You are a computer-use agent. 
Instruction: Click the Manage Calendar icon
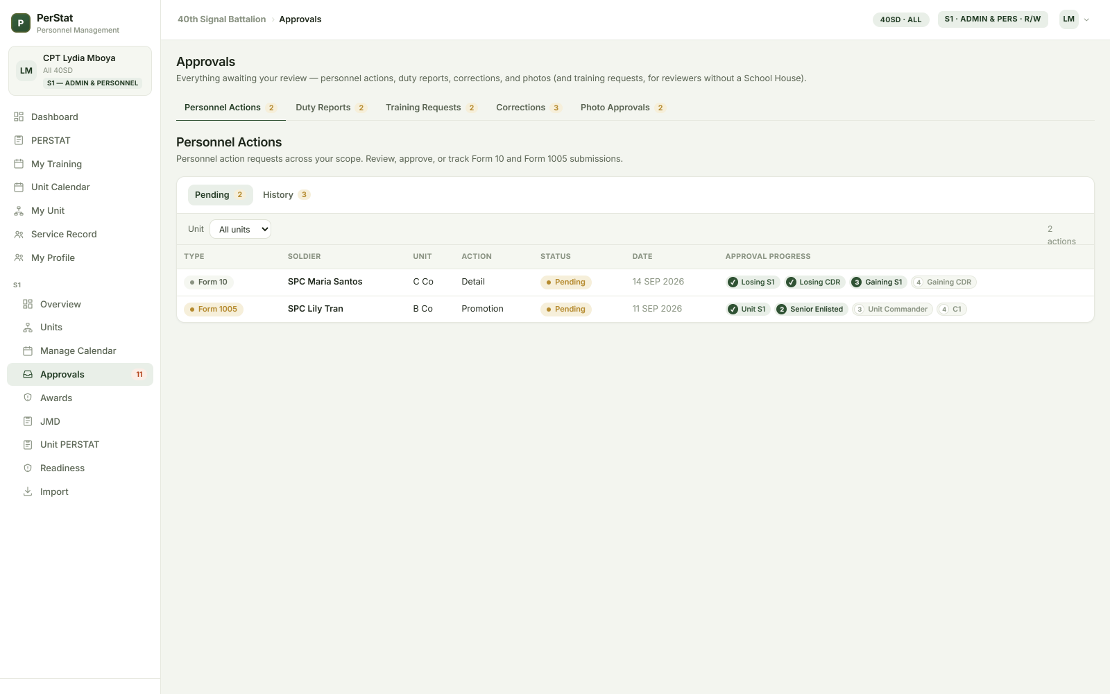[28, 350]
